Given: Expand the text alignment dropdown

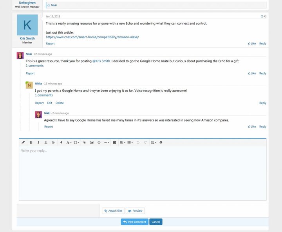Looking at the screenshot, I should point(122,143).
